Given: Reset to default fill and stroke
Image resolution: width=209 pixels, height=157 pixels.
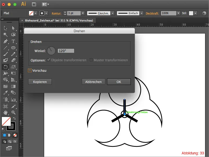Looking at the screenshot, I should 3,129.
